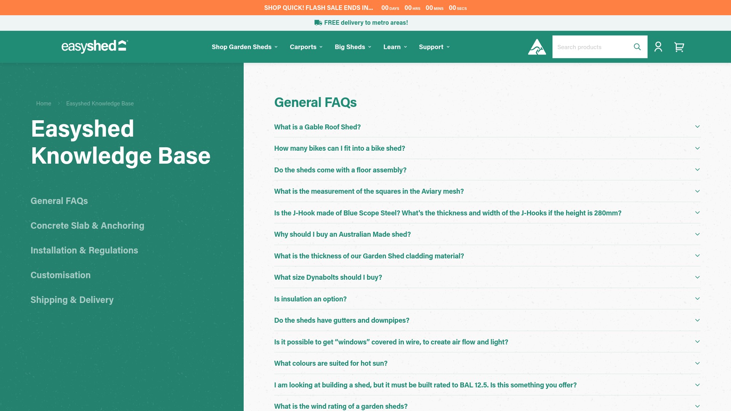The image size is (731, 411).
Task: Open the shopping cart icon
Action: click(679, 47)
